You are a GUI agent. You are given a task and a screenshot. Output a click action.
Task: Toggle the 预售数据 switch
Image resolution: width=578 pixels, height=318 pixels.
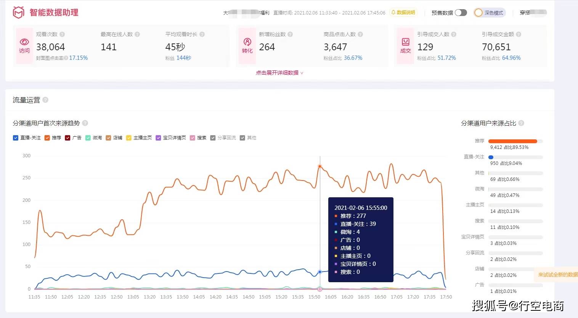[461, 13]
